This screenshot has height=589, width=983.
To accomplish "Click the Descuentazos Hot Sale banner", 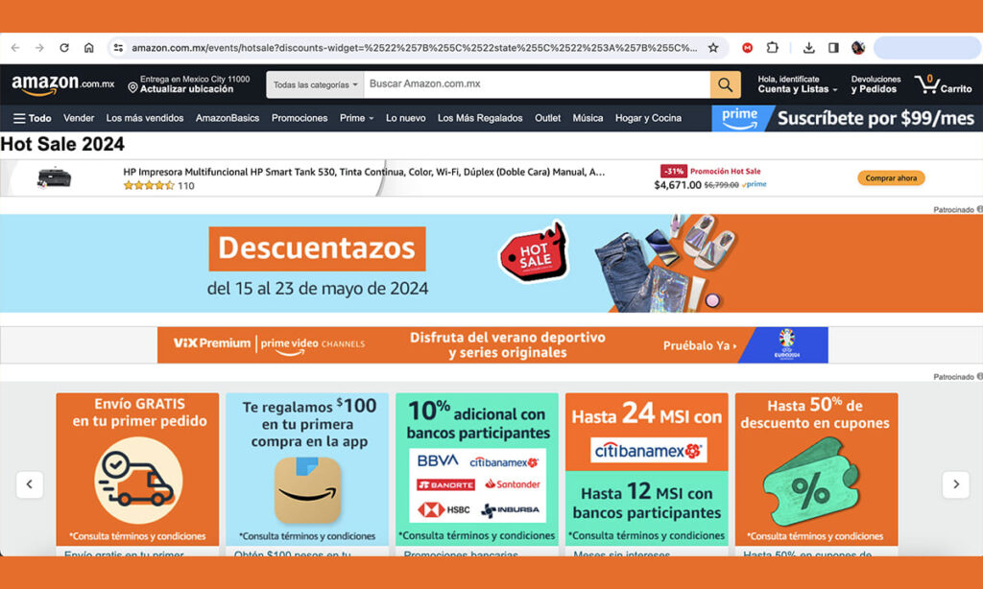I will [491, 263].
